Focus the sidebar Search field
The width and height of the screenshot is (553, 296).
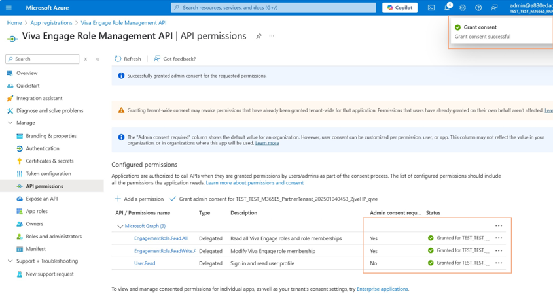coord(43,59)
